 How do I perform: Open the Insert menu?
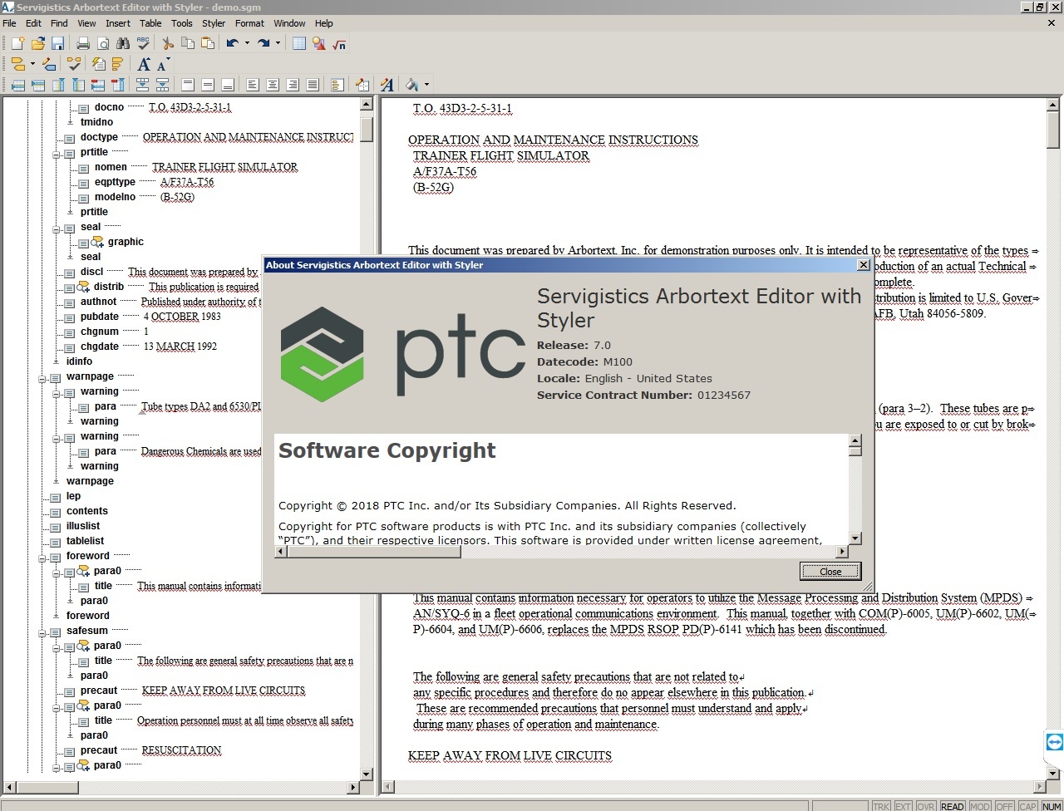click(x=118, y=23)
